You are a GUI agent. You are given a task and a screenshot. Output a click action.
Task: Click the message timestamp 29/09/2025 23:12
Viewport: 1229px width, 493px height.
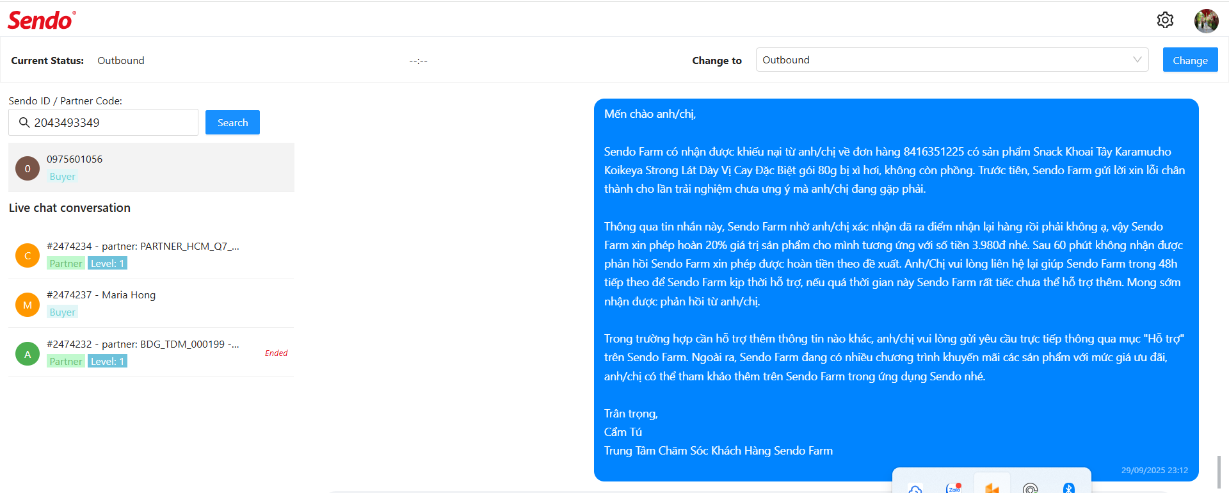[x=1154, y=470]
